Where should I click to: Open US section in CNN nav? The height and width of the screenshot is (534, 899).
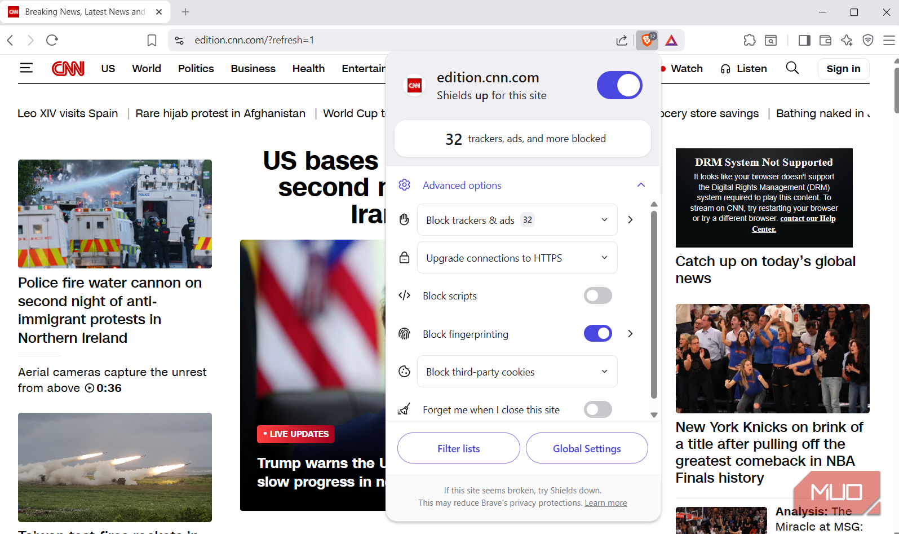tap(108, 68)
